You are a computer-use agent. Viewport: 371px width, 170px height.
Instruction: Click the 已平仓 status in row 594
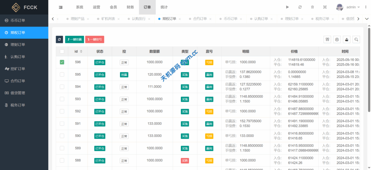pos(100,87)
